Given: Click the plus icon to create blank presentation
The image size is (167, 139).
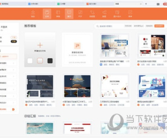Looking at the screenshot, I should point(40,45).
